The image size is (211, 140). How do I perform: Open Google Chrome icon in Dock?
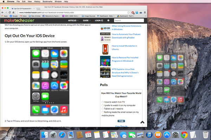(x=184, y=135)
